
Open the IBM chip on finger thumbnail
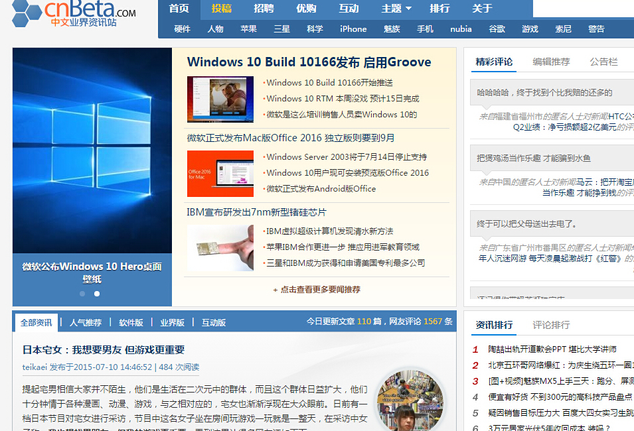(220, 247)
